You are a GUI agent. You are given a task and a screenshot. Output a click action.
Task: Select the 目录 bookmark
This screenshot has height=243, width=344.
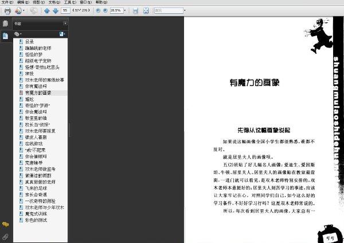pyautogui.click(x=29, y=42)
